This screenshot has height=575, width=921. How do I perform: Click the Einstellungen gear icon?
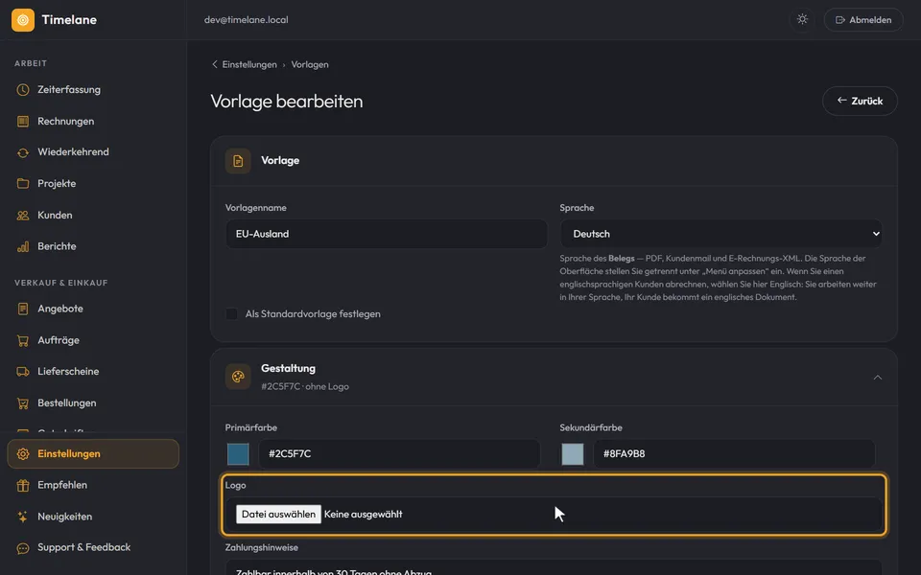point(23,454)
